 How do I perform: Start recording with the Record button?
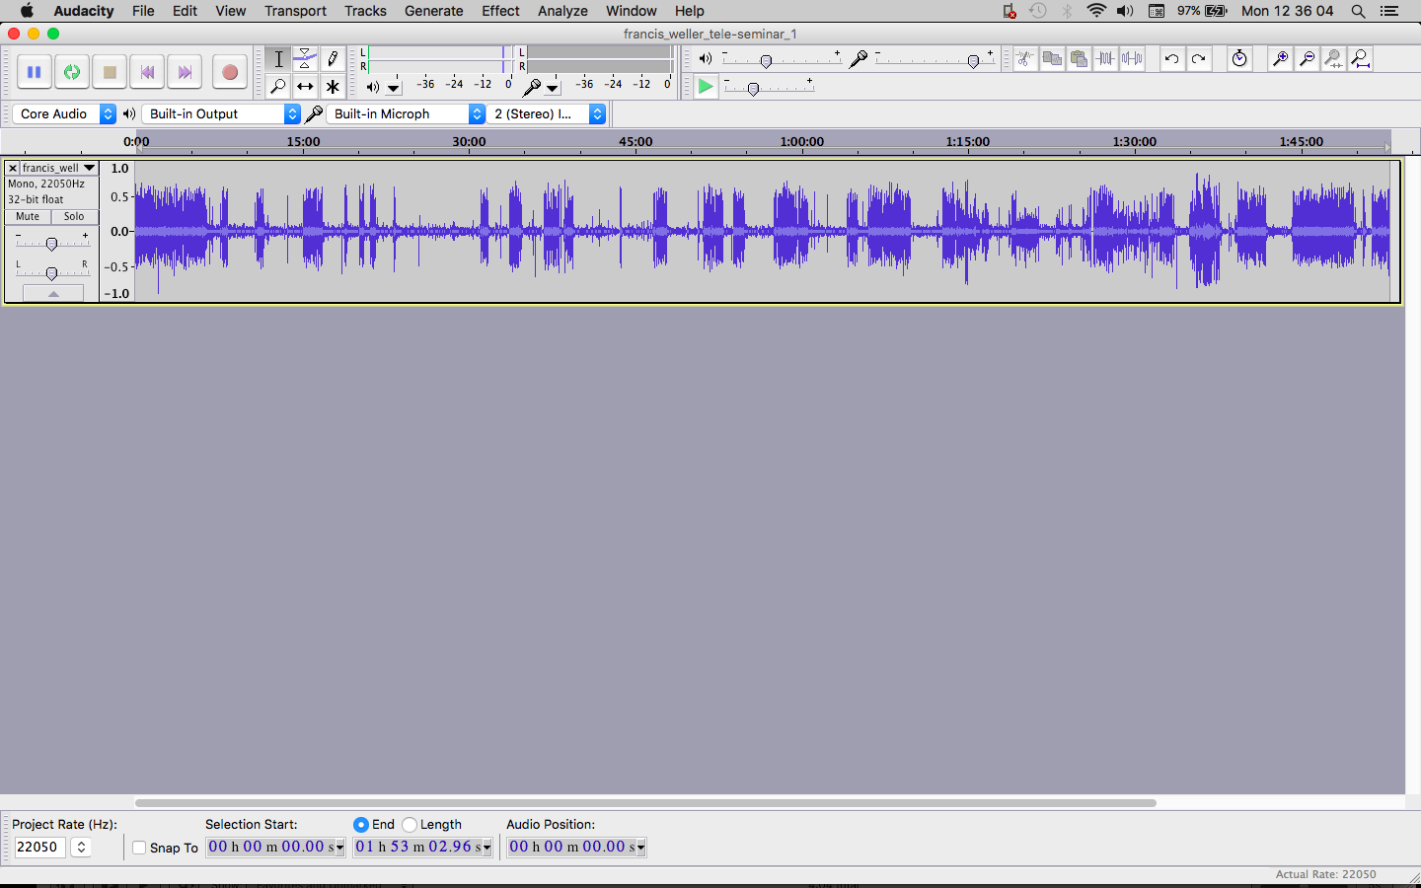point(230,72)
